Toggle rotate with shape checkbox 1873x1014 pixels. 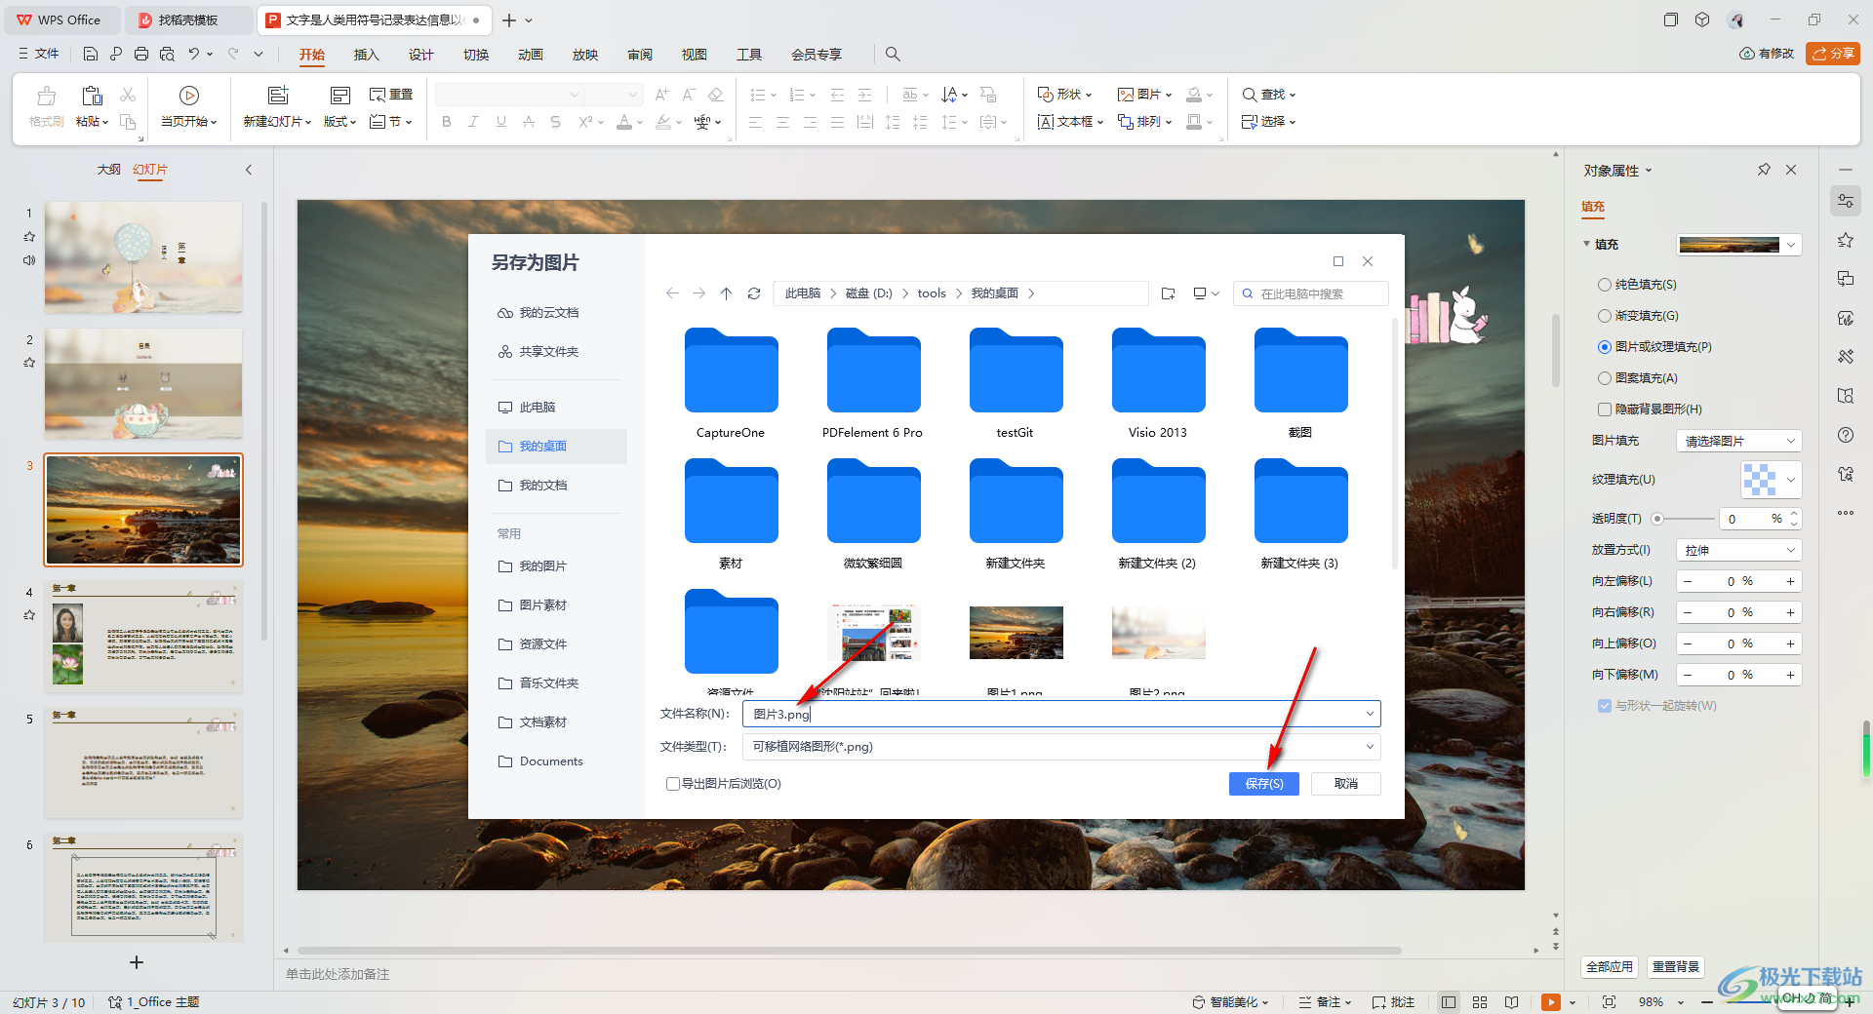(x=1605, y=706)
